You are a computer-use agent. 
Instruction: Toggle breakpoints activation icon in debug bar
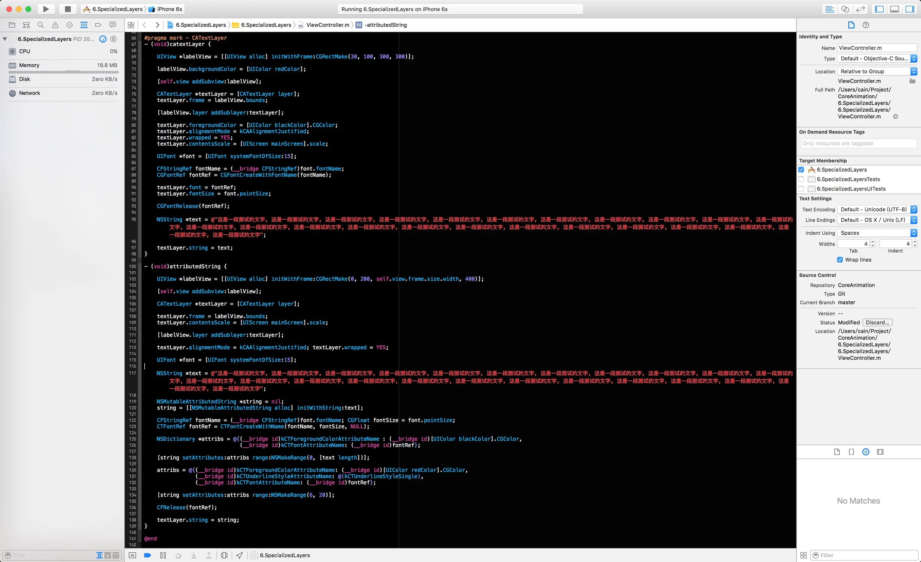tap(148, 555)
